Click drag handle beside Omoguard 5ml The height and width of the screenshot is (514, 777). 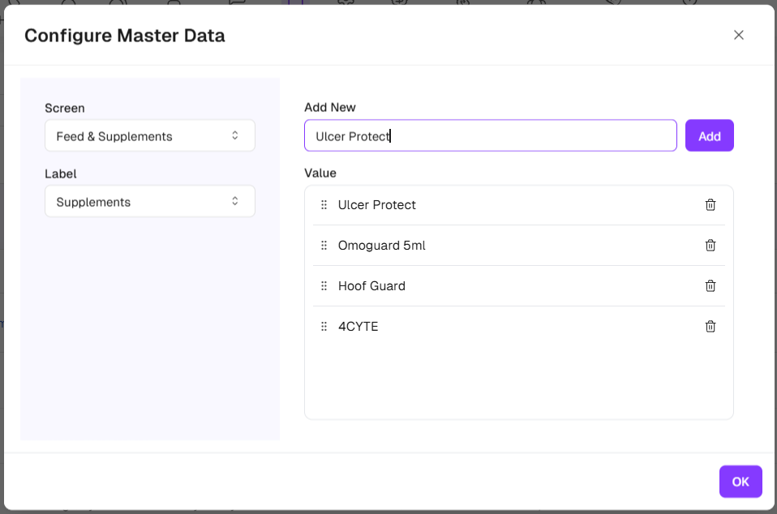324,246
